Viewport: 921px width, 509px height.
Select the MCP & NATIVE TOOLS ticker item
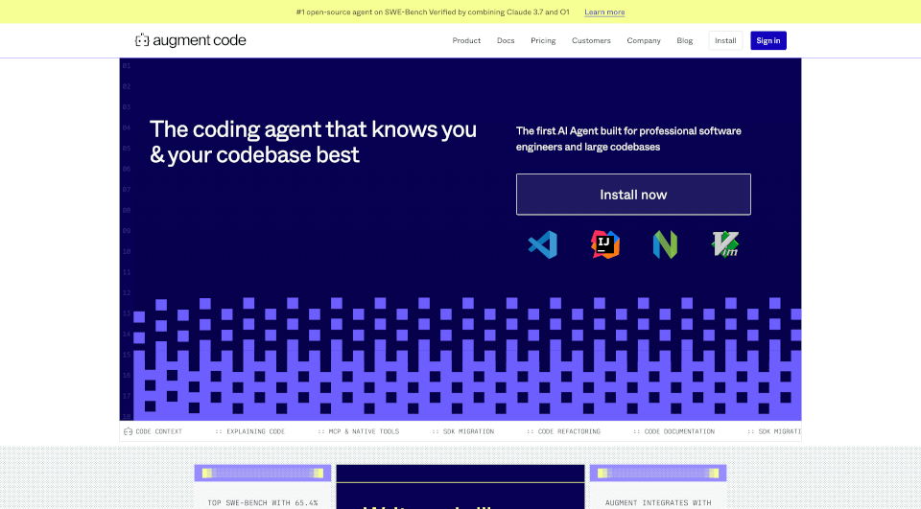coord(358,431)
